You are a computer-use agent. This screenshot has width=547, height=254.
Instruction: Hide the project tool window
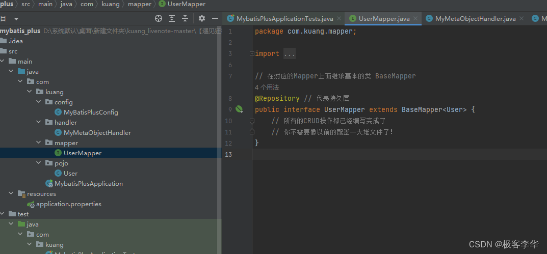pos(215,18)
